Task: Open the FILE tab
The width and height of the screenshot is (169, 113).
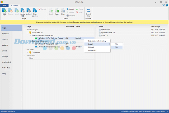Action: pyautogui.click(x=4, y=5)
